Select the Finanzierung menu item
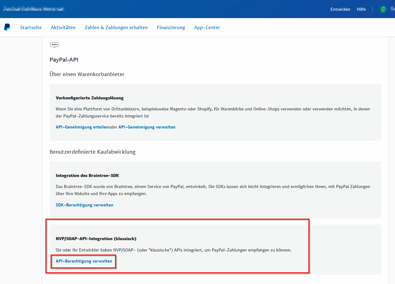The image size is (395, 284). click(x=171, y=28)
